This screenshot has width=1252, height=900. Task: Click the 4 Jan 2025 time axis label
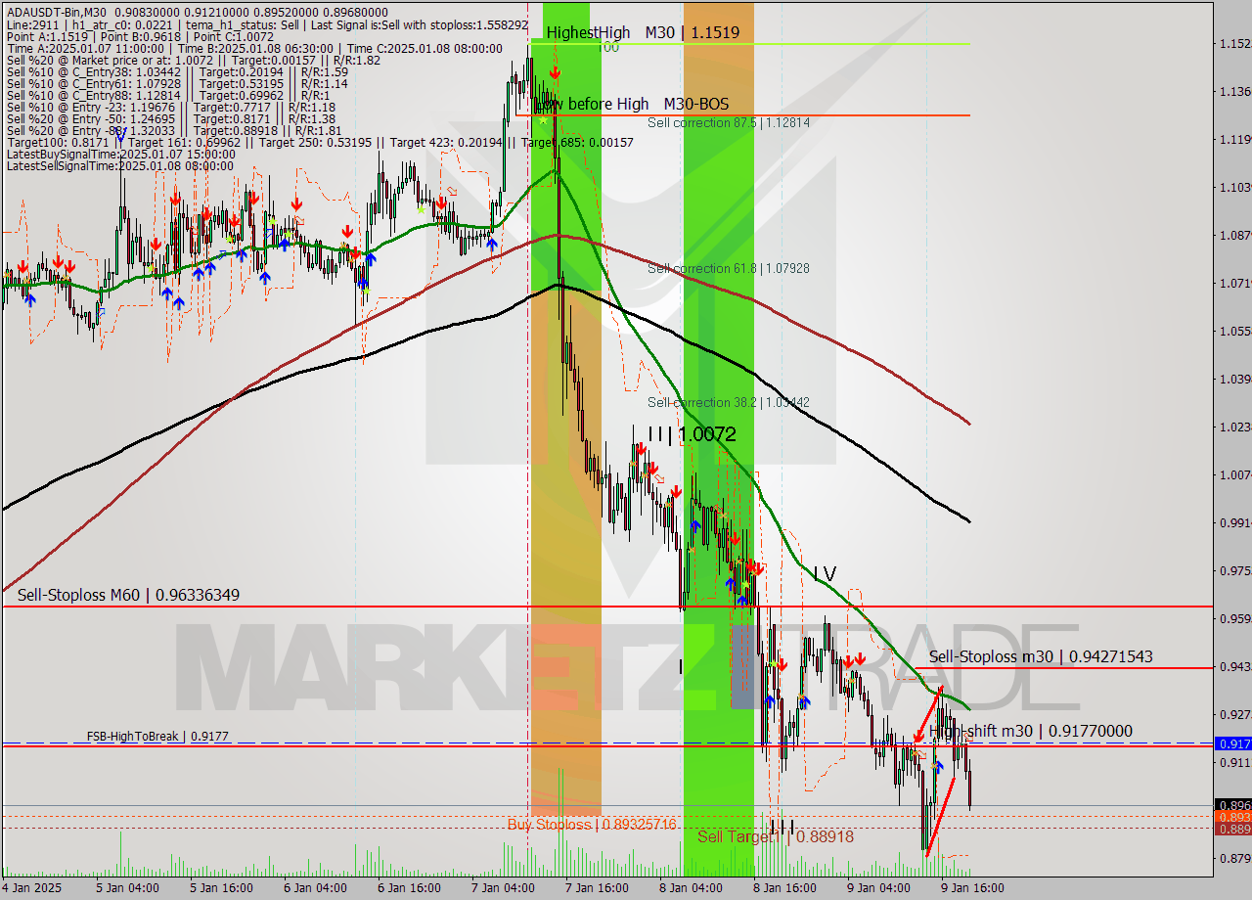coord(32,888)
